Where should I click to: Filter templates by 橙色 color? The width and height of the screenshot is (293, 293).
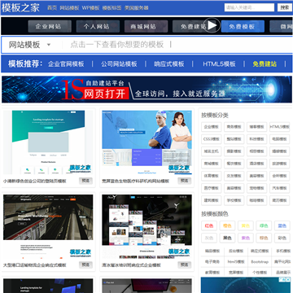(227, 225)
